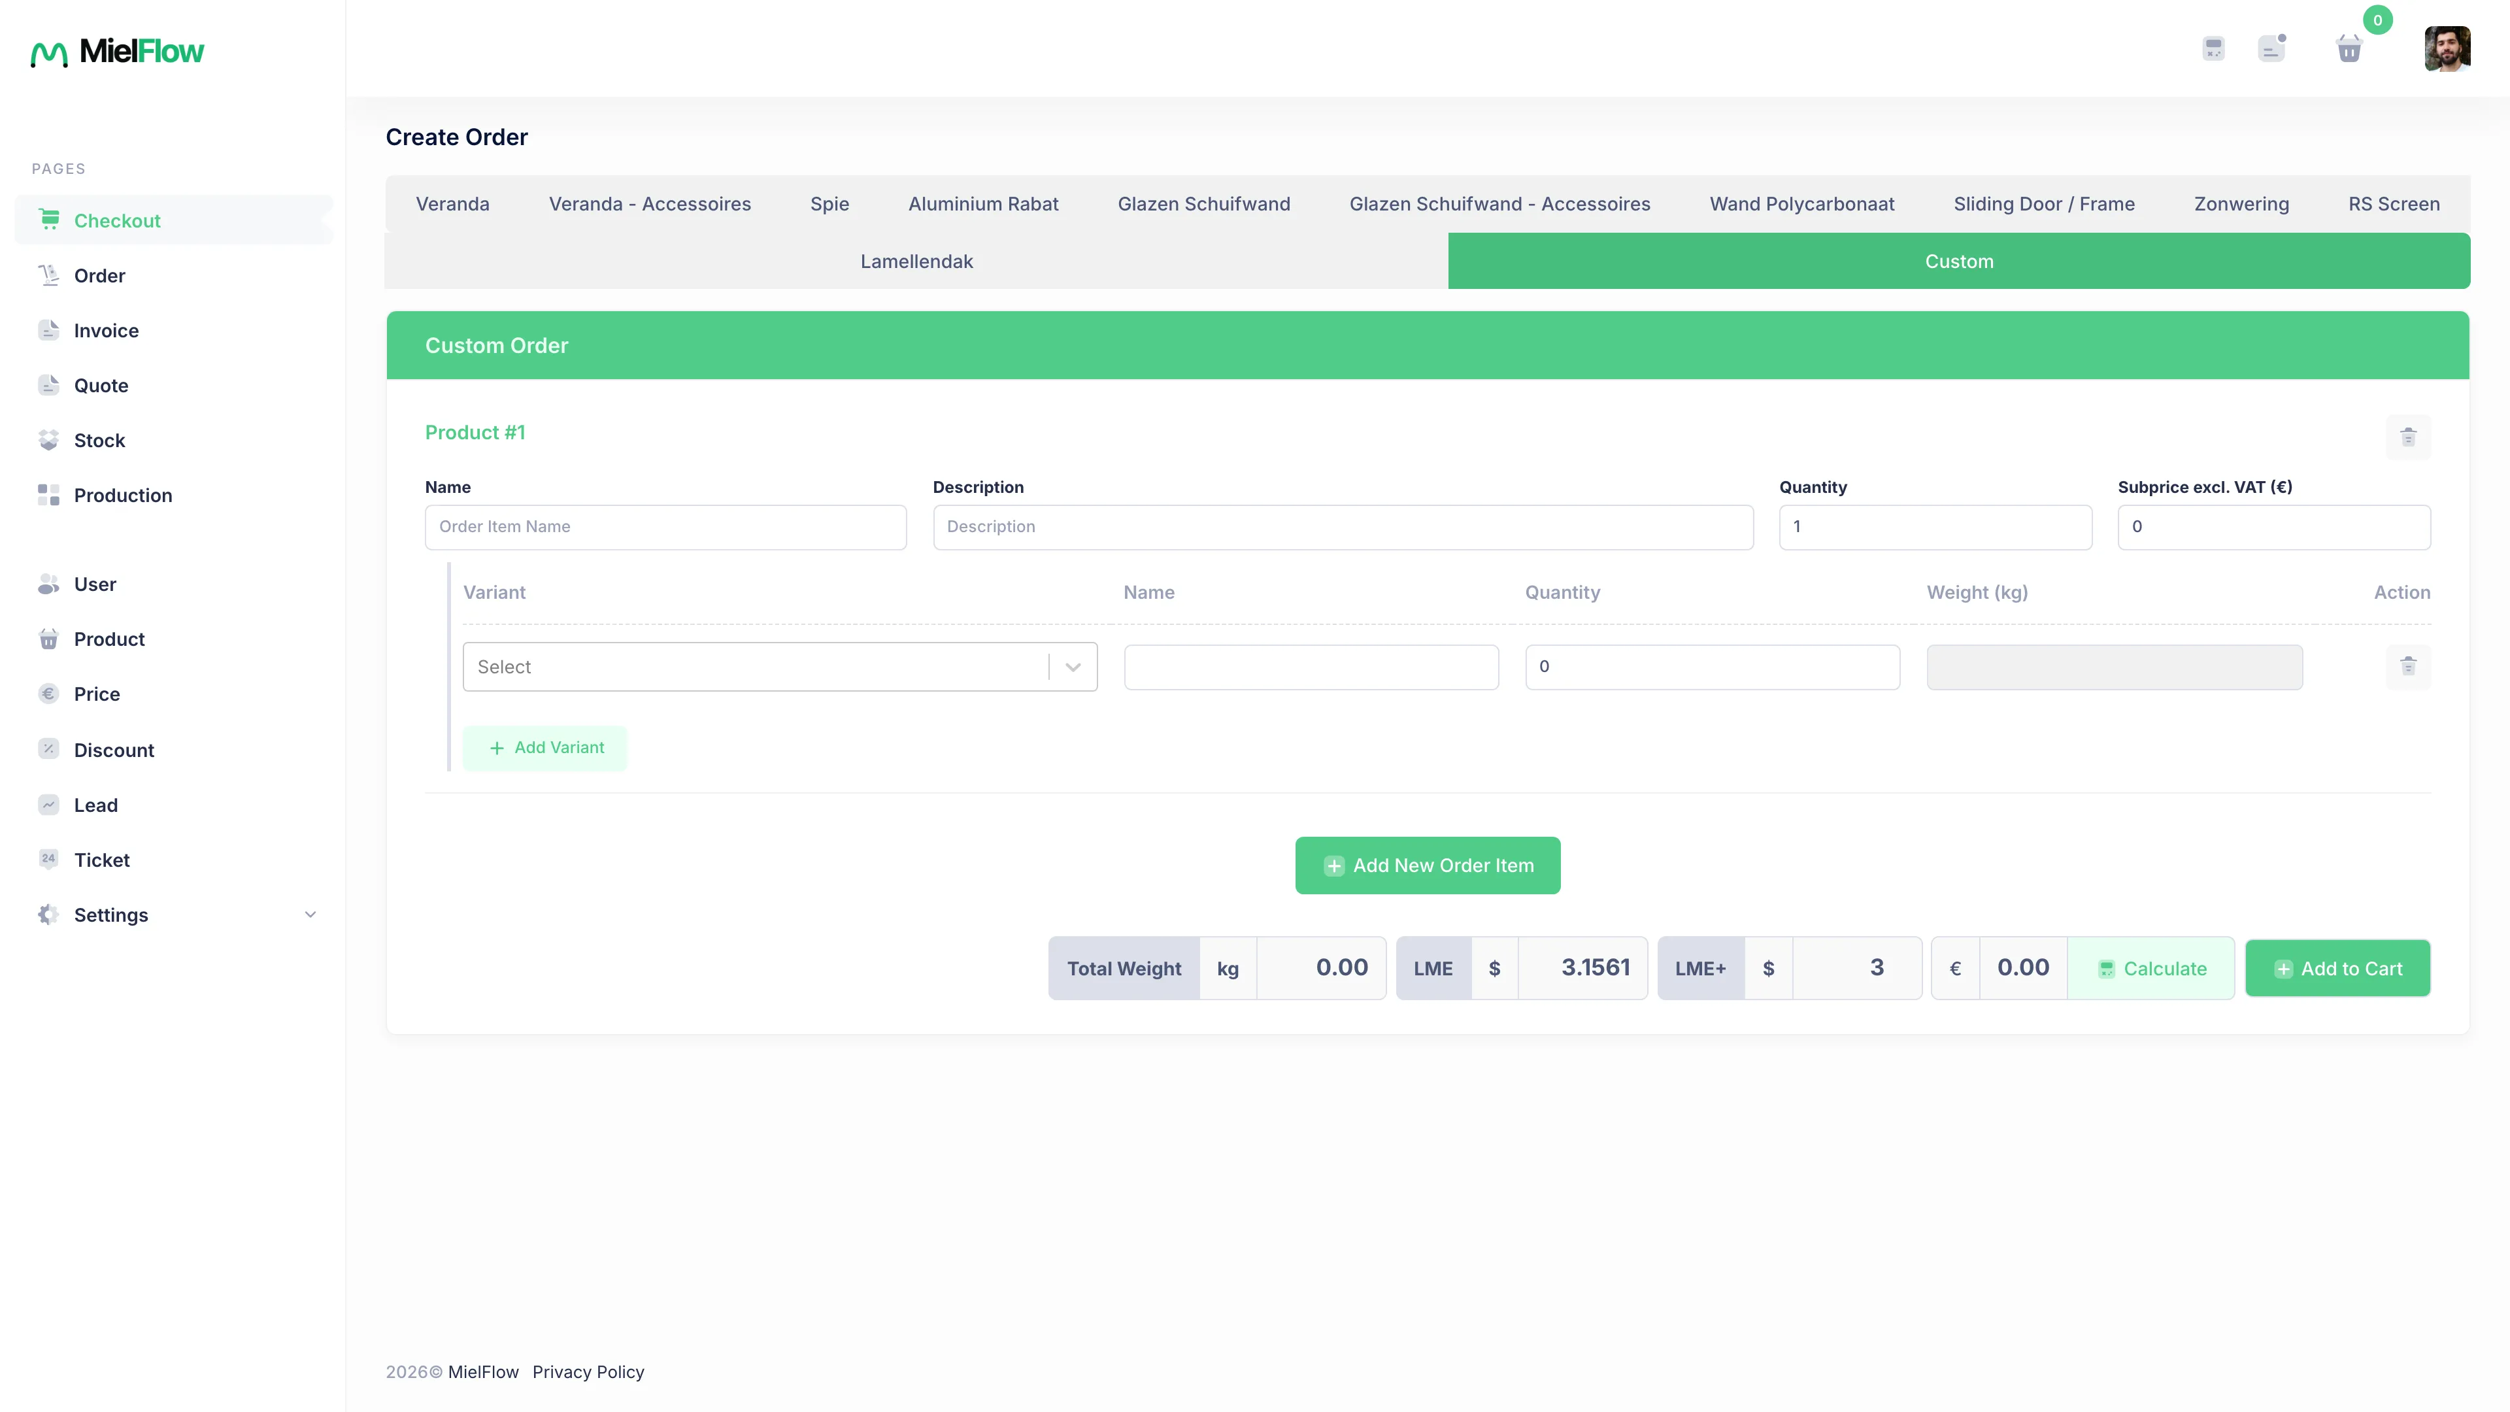The width and height of the screenshot is (2510, 1412).
Task: Switch to the Lamellendak tab
Action: [917, 261]
